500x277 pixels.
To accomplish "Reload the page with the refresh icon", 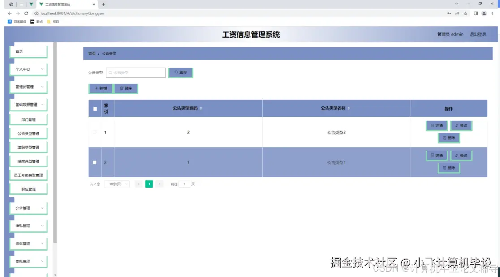I will pyautogui.click(x=26, y=13).
